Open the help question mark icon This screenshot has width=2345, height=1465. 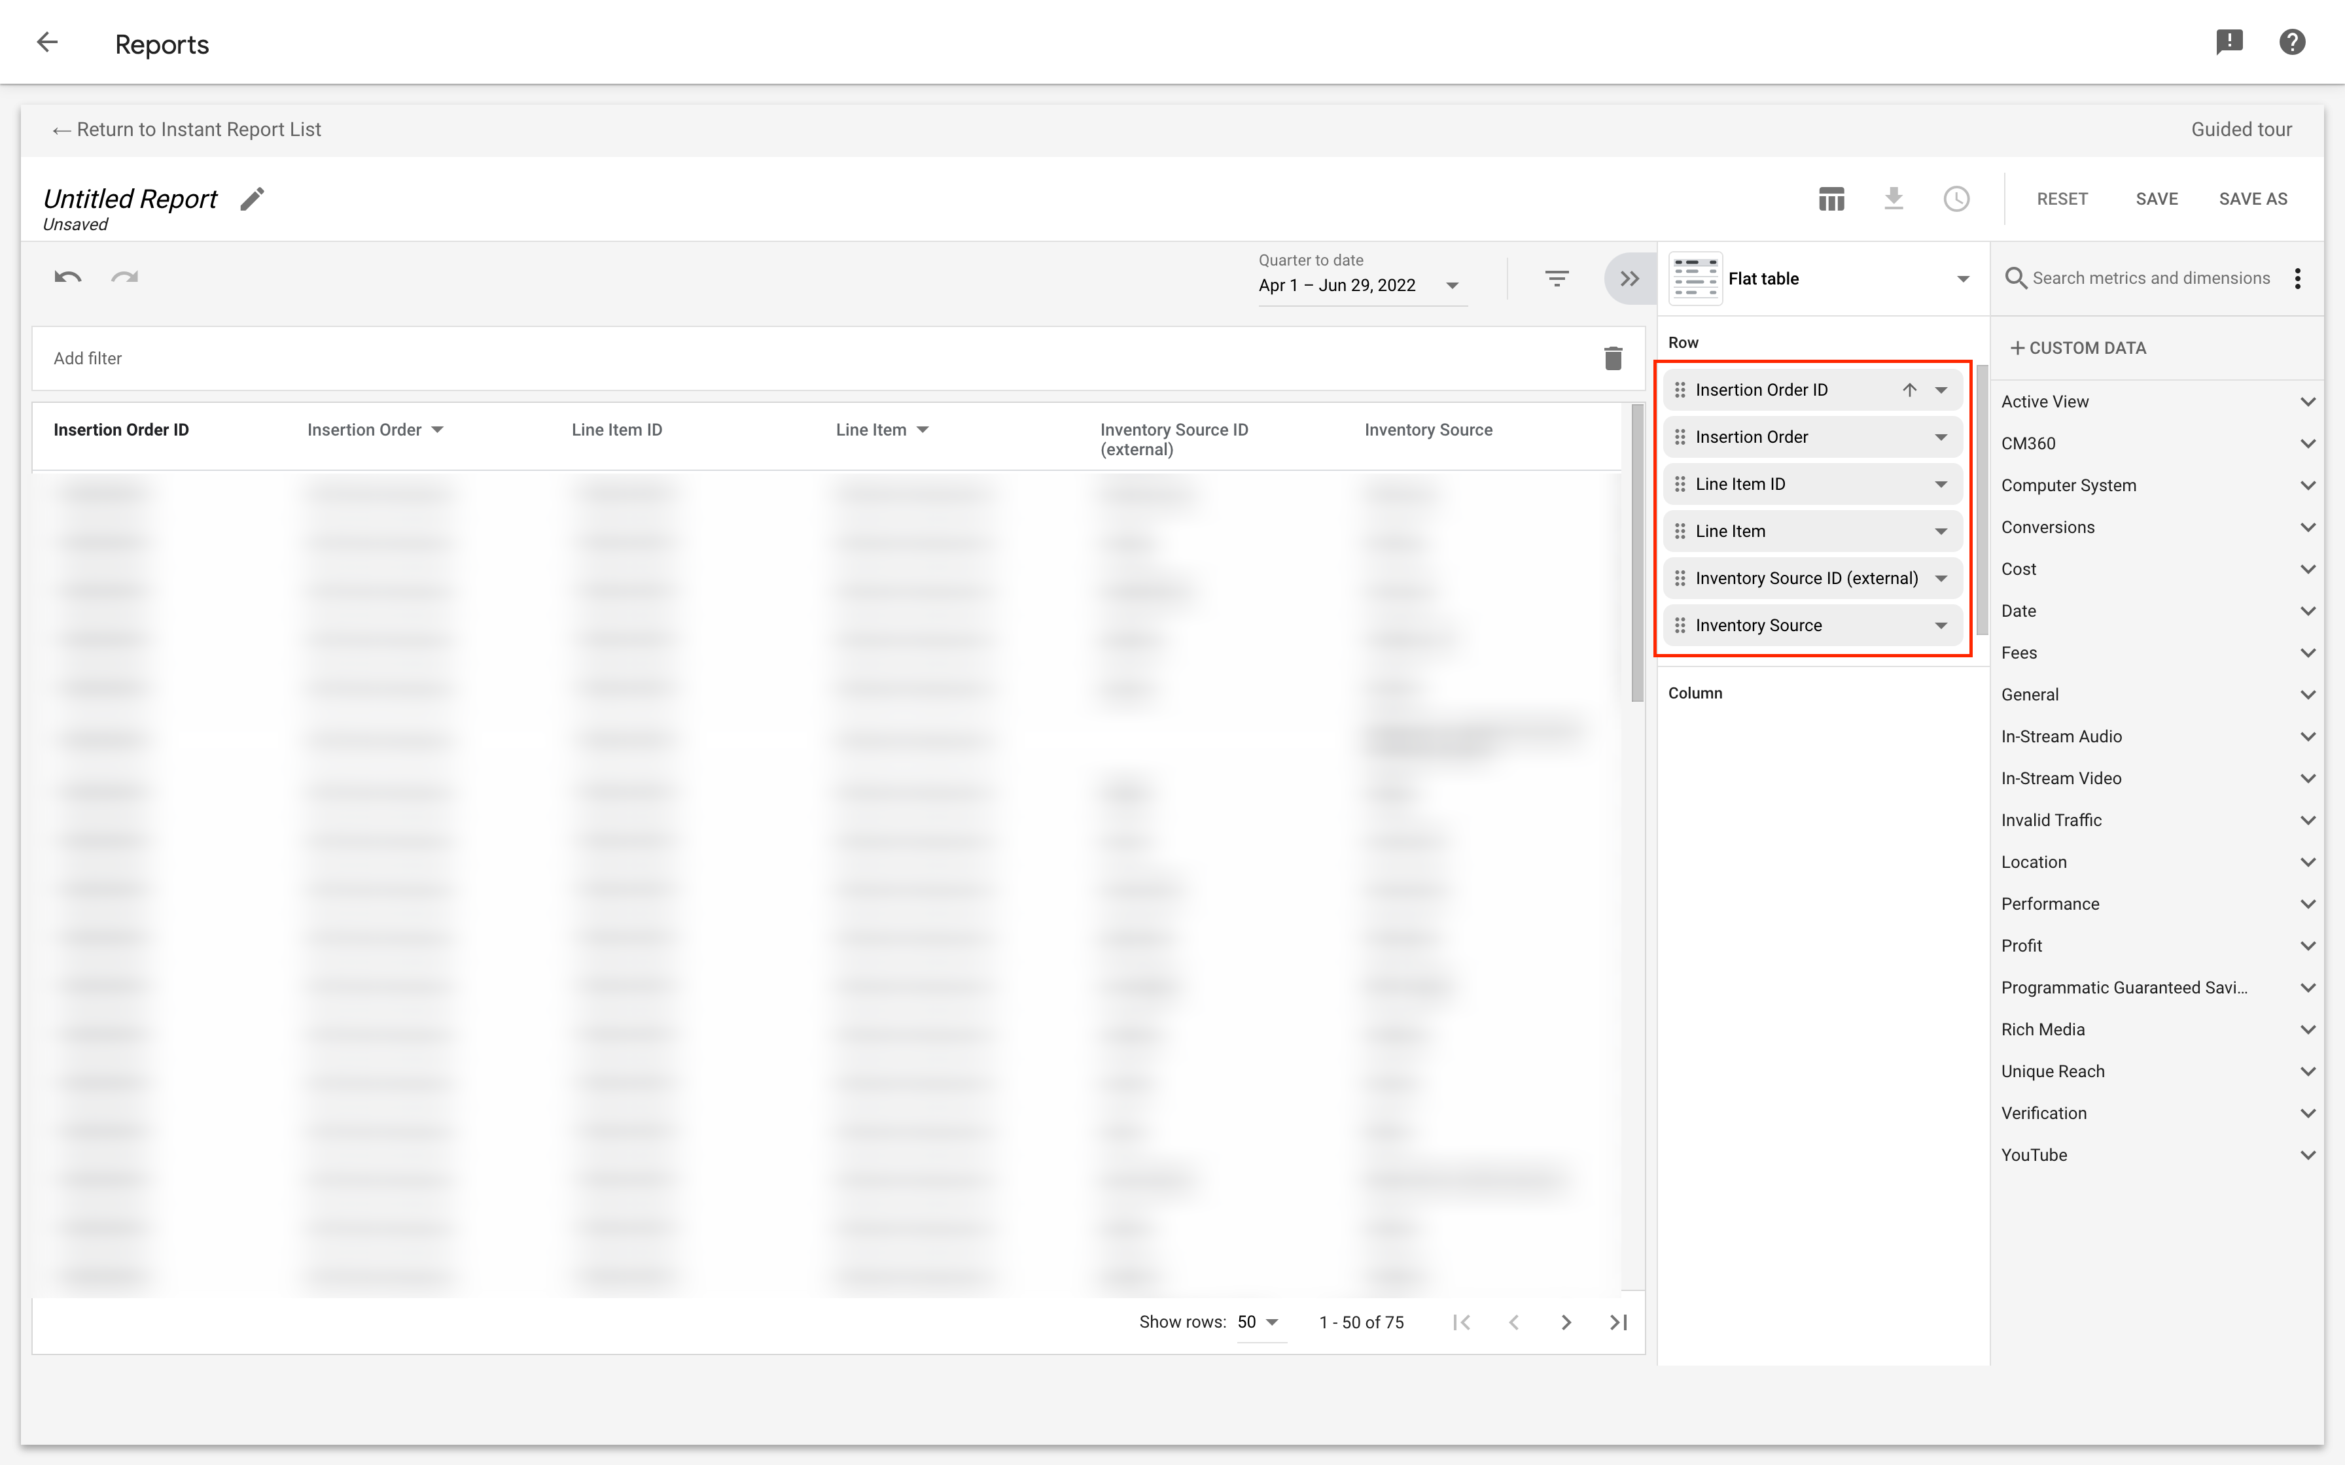click(x=2292, y=43)
